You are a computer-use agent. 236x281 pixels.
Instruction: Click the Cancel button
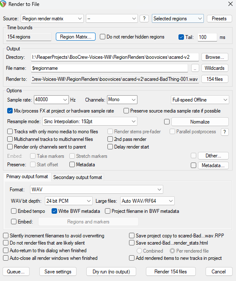point(219,272)
